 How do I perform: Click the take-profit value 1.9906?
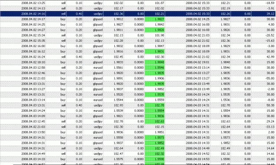click(x=159, y=78)
